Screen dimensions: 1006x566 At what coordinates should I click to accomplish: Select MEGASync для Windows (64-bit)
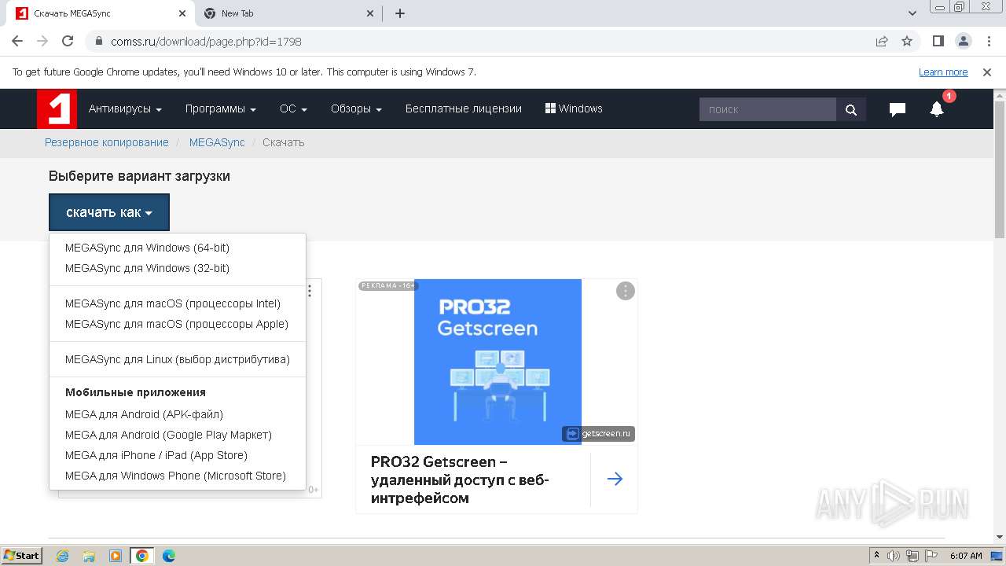[x=147, y=248]
